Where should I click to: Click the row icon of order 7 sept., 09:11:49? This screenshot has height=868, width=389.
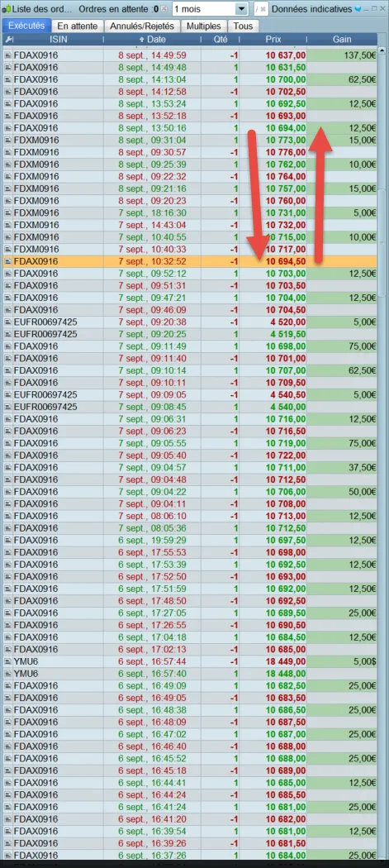(7, 346)
